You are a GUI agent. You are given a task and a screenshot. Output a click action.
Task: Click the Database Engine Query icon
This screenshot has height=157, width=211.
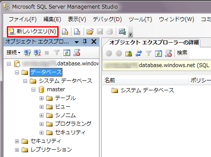point(65,31)
